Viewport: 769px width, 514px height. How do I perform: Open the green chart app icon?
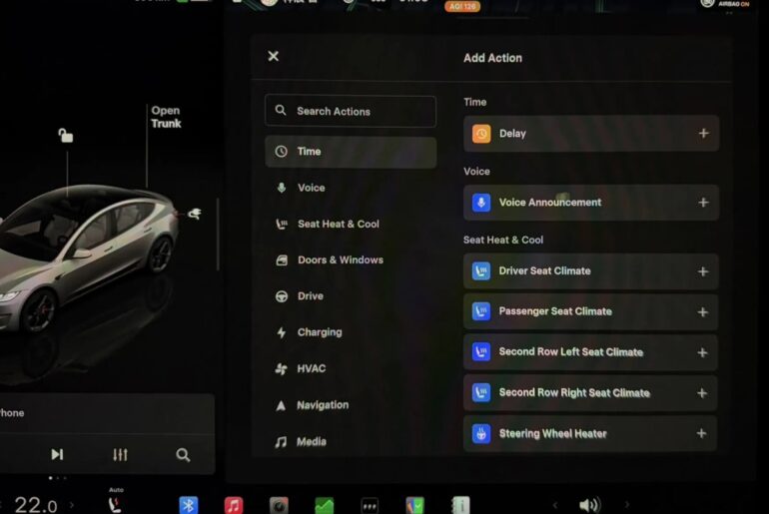click(x=325, y=505)
